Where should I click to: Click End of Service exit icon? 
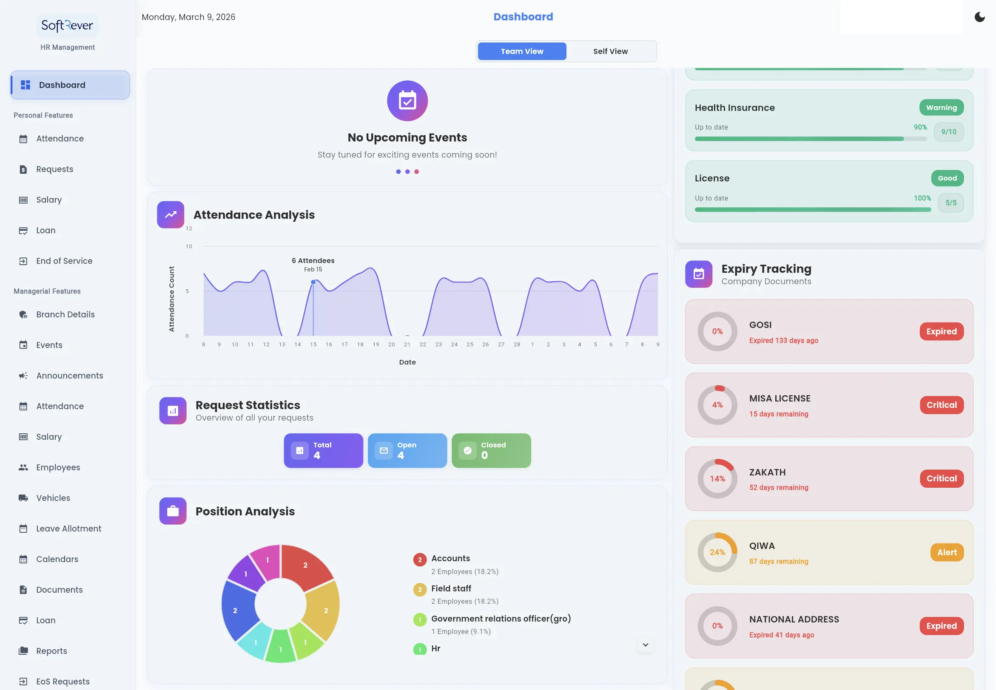(23, 261)
